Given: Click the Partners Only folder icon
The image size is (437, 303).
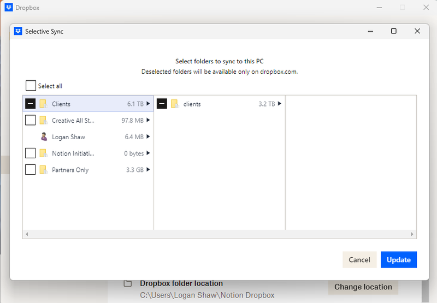Looking at the screenshot, I should (x=44, y=170).
